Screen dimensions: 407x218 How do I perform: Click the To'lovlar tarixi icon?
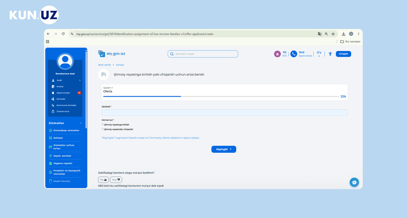[53, 112]
